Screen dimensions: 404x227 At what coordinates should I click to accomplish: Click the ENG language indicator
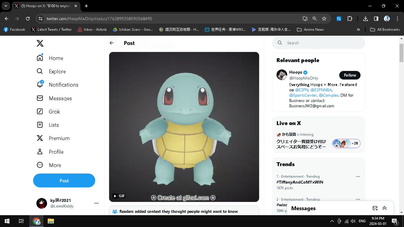click(x=362, y=221)
